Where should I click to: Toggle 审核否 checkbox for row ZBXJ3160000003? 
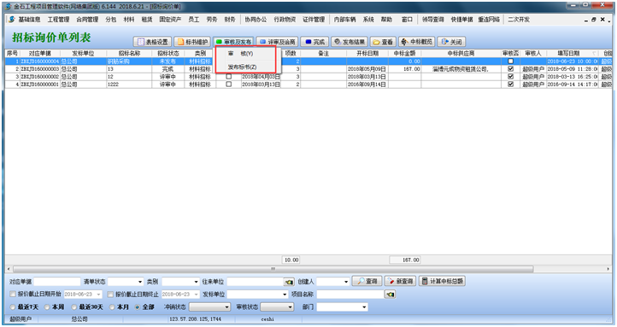510,69
